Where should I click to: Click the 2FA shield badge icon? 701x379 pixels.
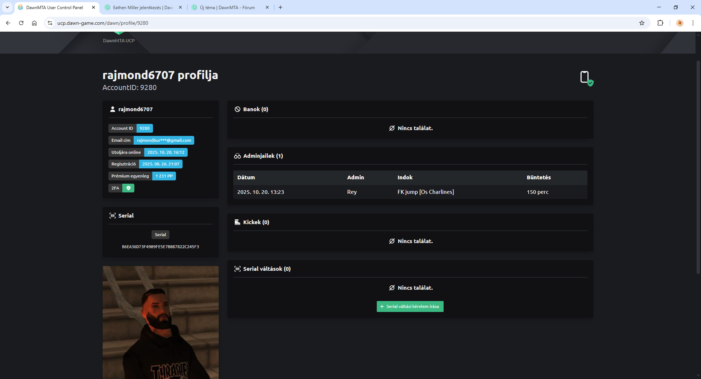click(128, 188)
